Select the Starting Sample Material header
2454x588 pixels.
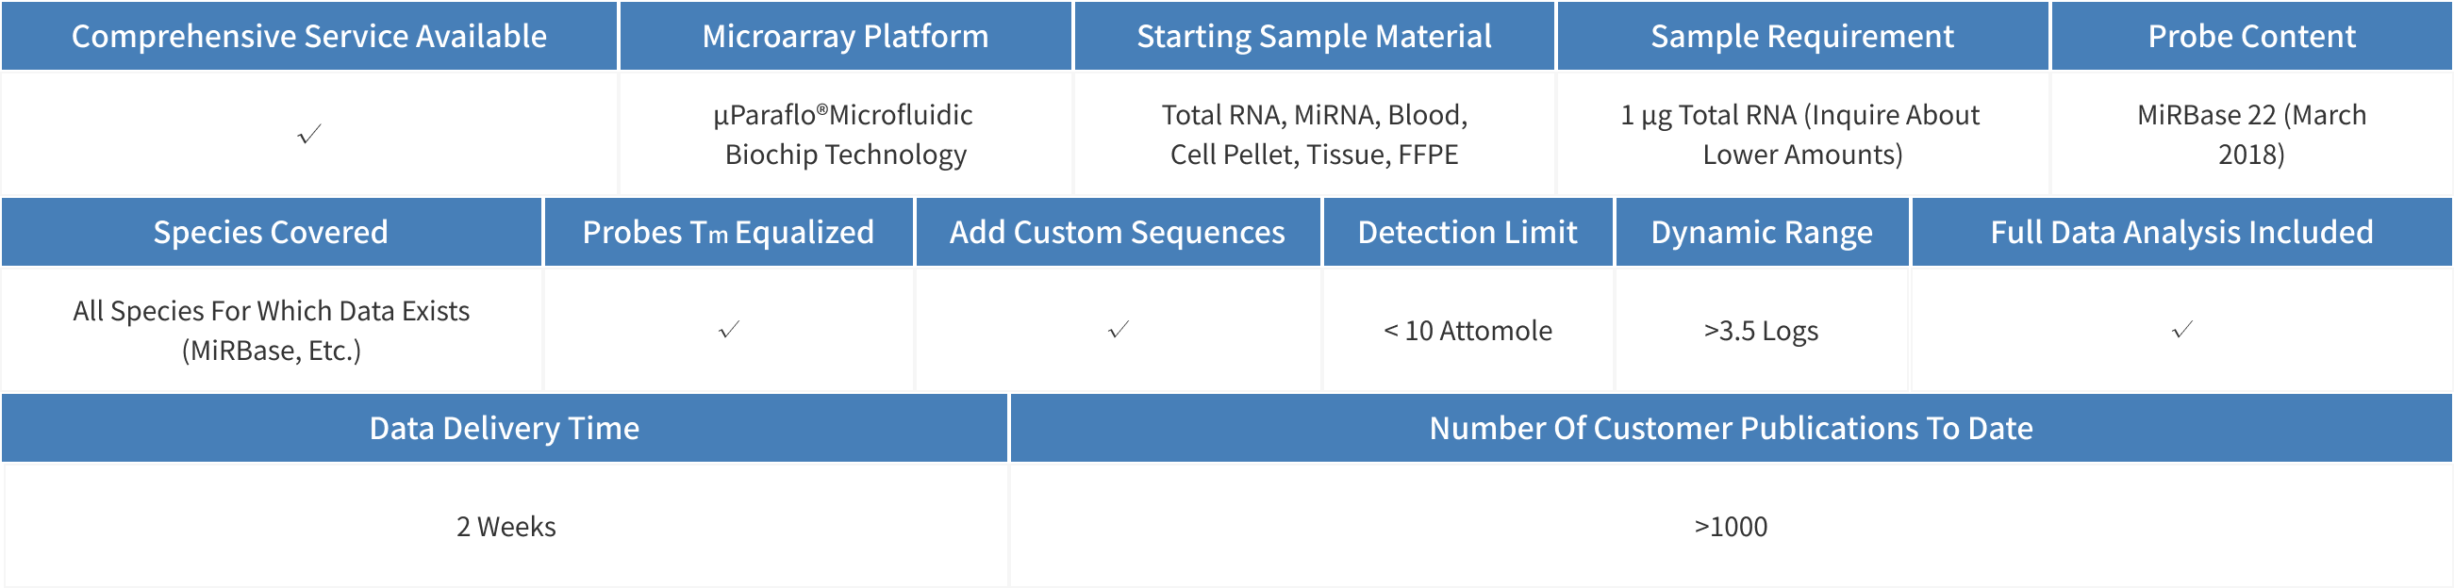tap(1314, 36)
